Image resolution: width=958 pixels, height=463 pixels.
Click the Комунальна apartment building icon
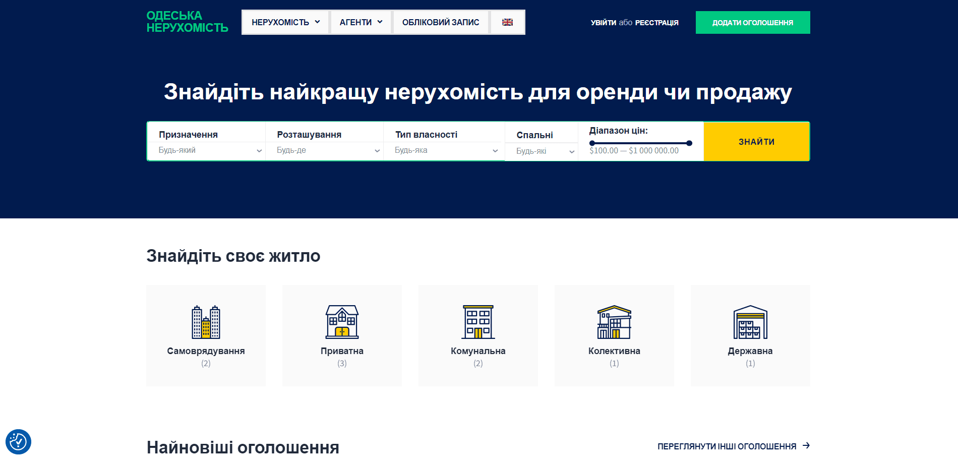478,321
